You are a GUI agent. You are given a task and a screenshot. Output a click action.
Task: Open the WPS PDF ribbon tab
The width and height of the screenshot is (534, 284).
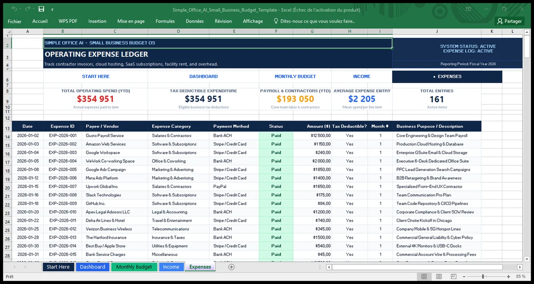click(x=68, y=21)
